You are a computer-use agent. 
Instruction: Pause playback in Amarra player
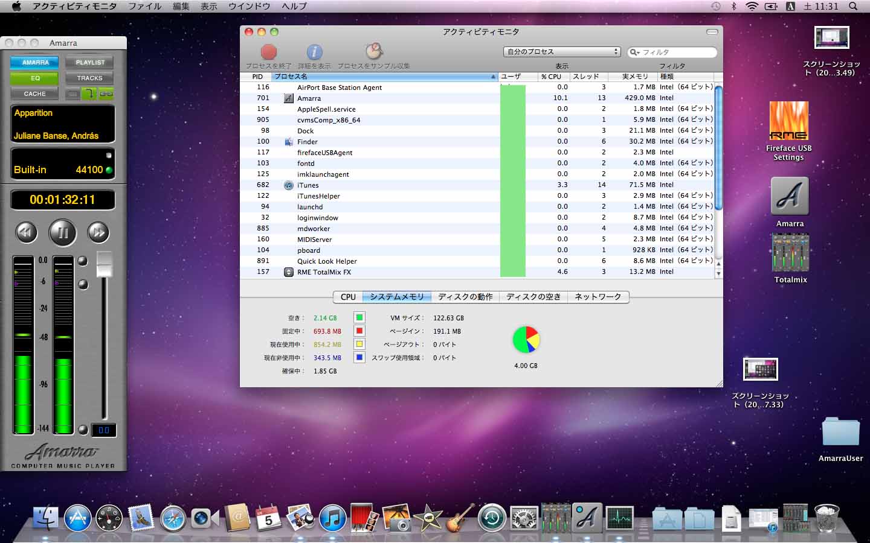click(62, 232)
